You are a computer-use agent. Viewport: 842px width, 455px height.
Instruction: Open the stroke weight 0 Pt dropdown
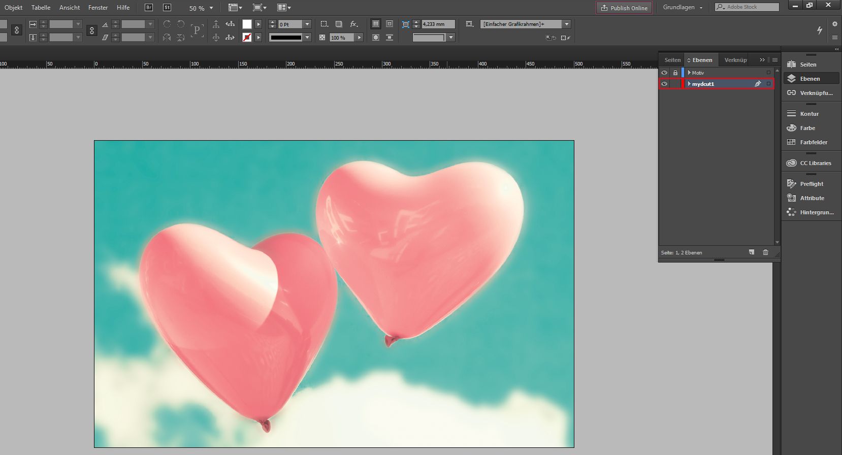point(307,24)
